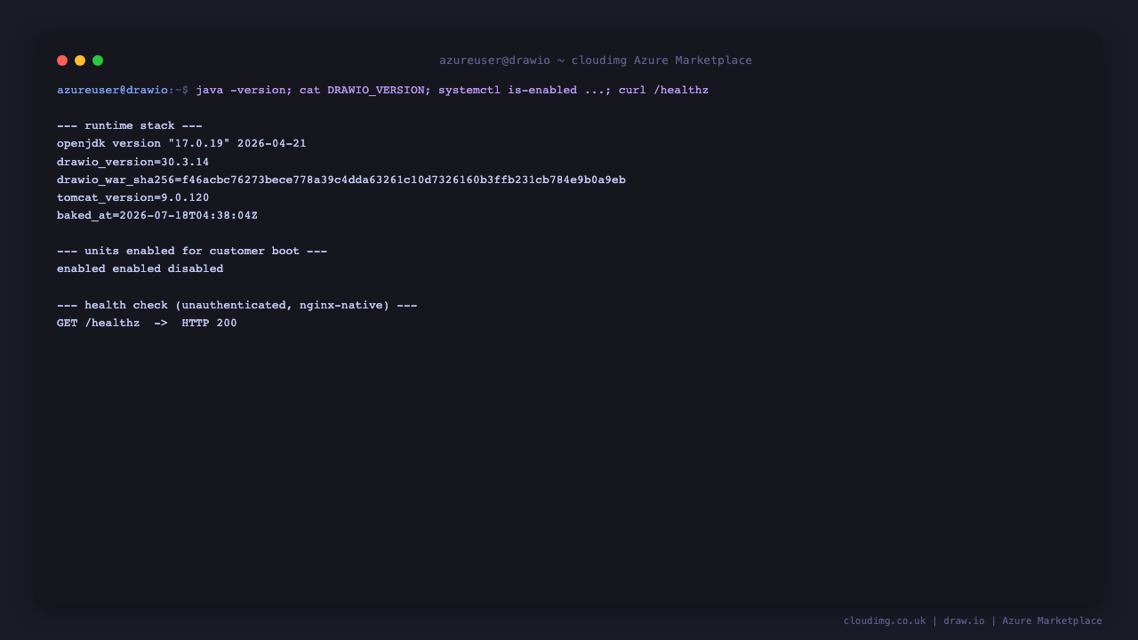Click the java -version command line
This screenshot has height=640, width=1138.
coord(452,90)
